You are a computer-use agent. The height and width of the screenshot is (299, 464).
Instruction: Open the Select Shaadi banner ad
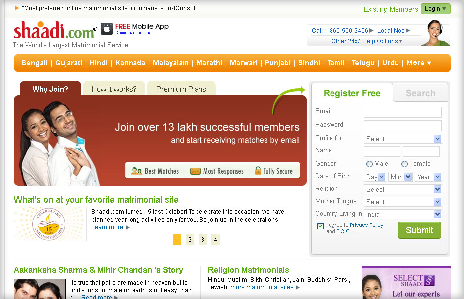[x=406, y=283]
